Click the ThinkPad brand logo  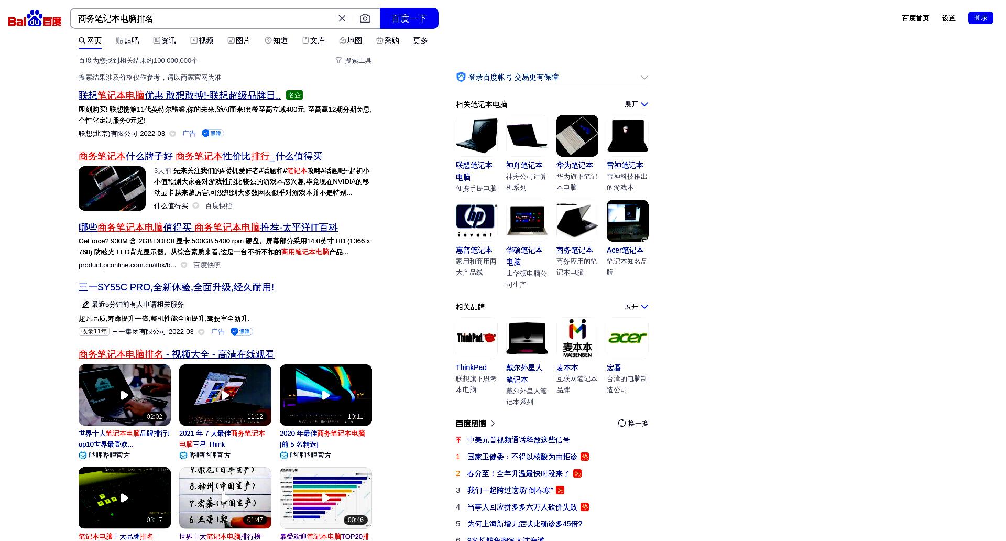click(x=477, y=338)
